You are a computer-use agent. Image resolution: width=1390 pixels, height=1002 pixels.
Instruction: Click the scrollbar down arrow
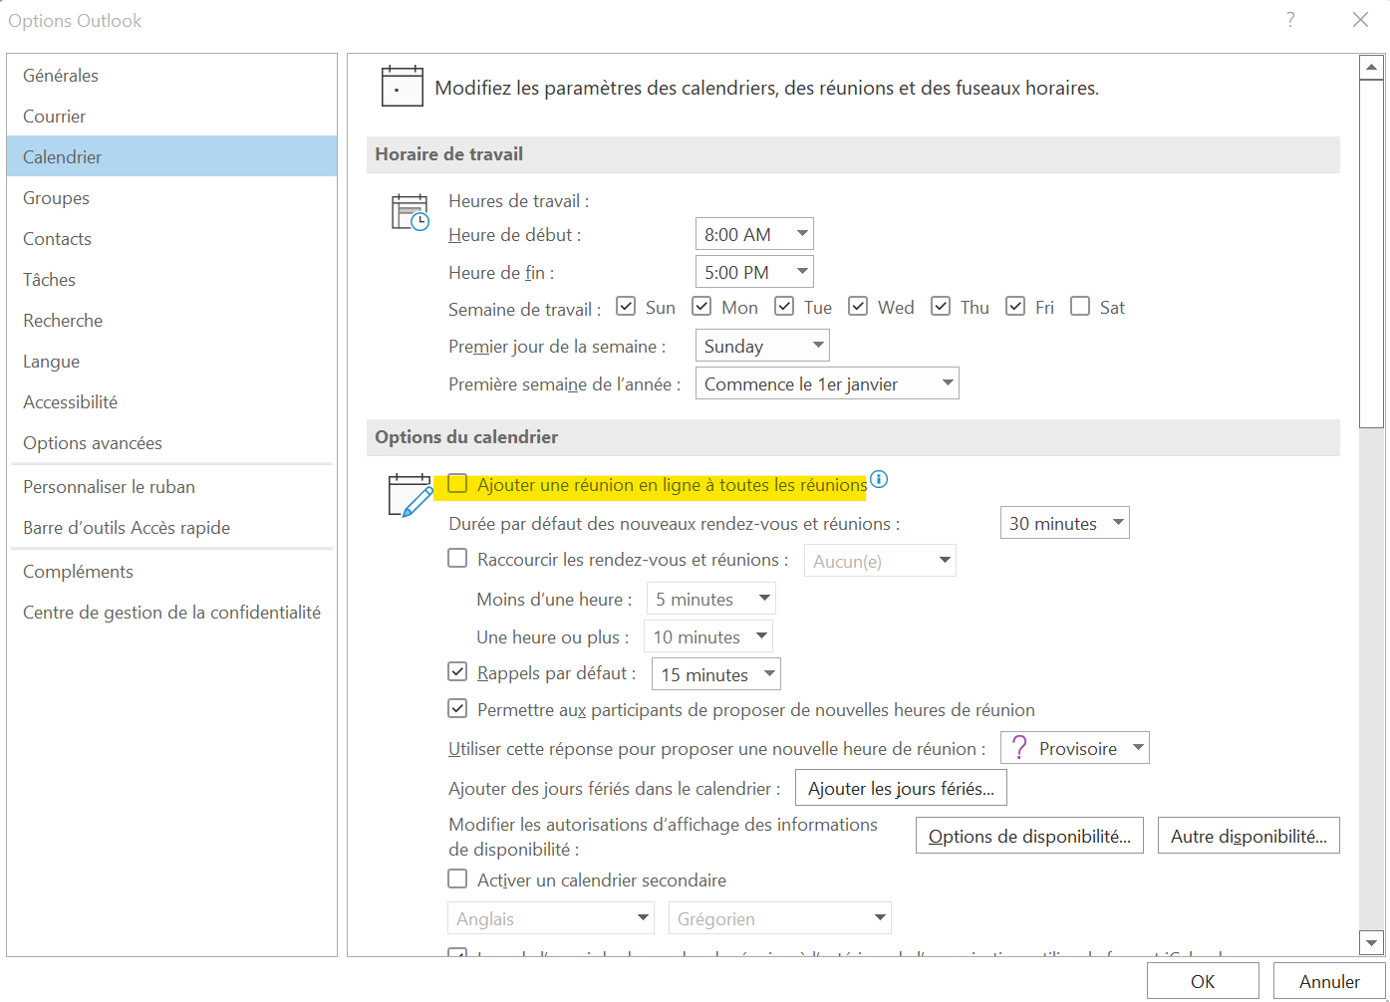(1372, 942)
